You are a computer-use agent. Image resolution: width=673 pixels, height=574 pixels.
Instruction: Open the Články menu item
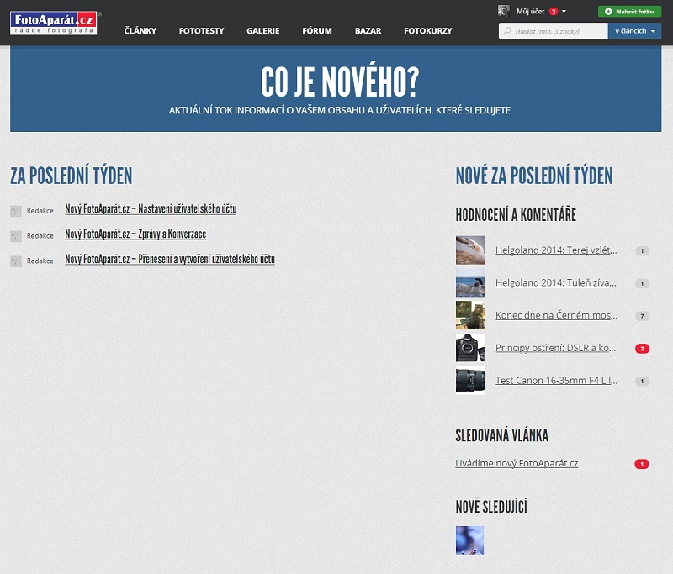140,31
